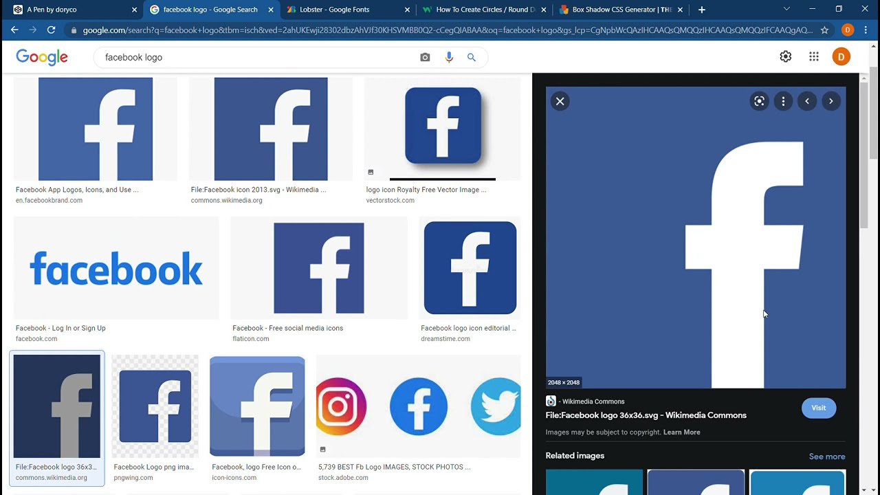Open Chrome profile avatar in toolbar

pyautogui.click(x=848, y=30)
